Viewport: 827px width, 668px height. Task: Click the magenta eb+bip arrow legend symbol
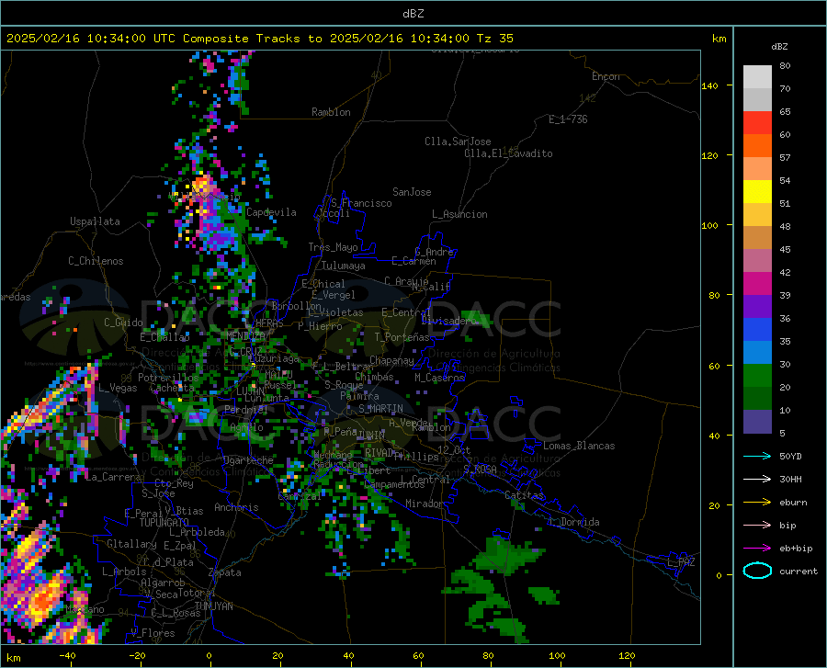pyautogui.click(x=757, y=549)
